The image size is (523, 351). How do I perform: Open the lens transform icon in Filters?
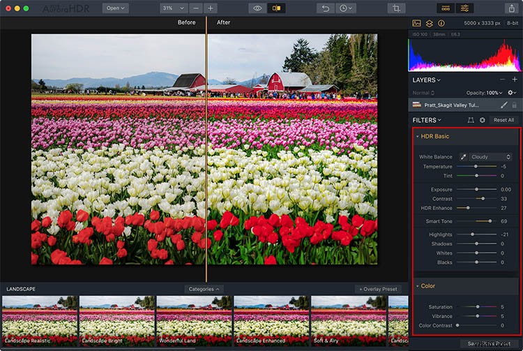click(x=471, y=120)
